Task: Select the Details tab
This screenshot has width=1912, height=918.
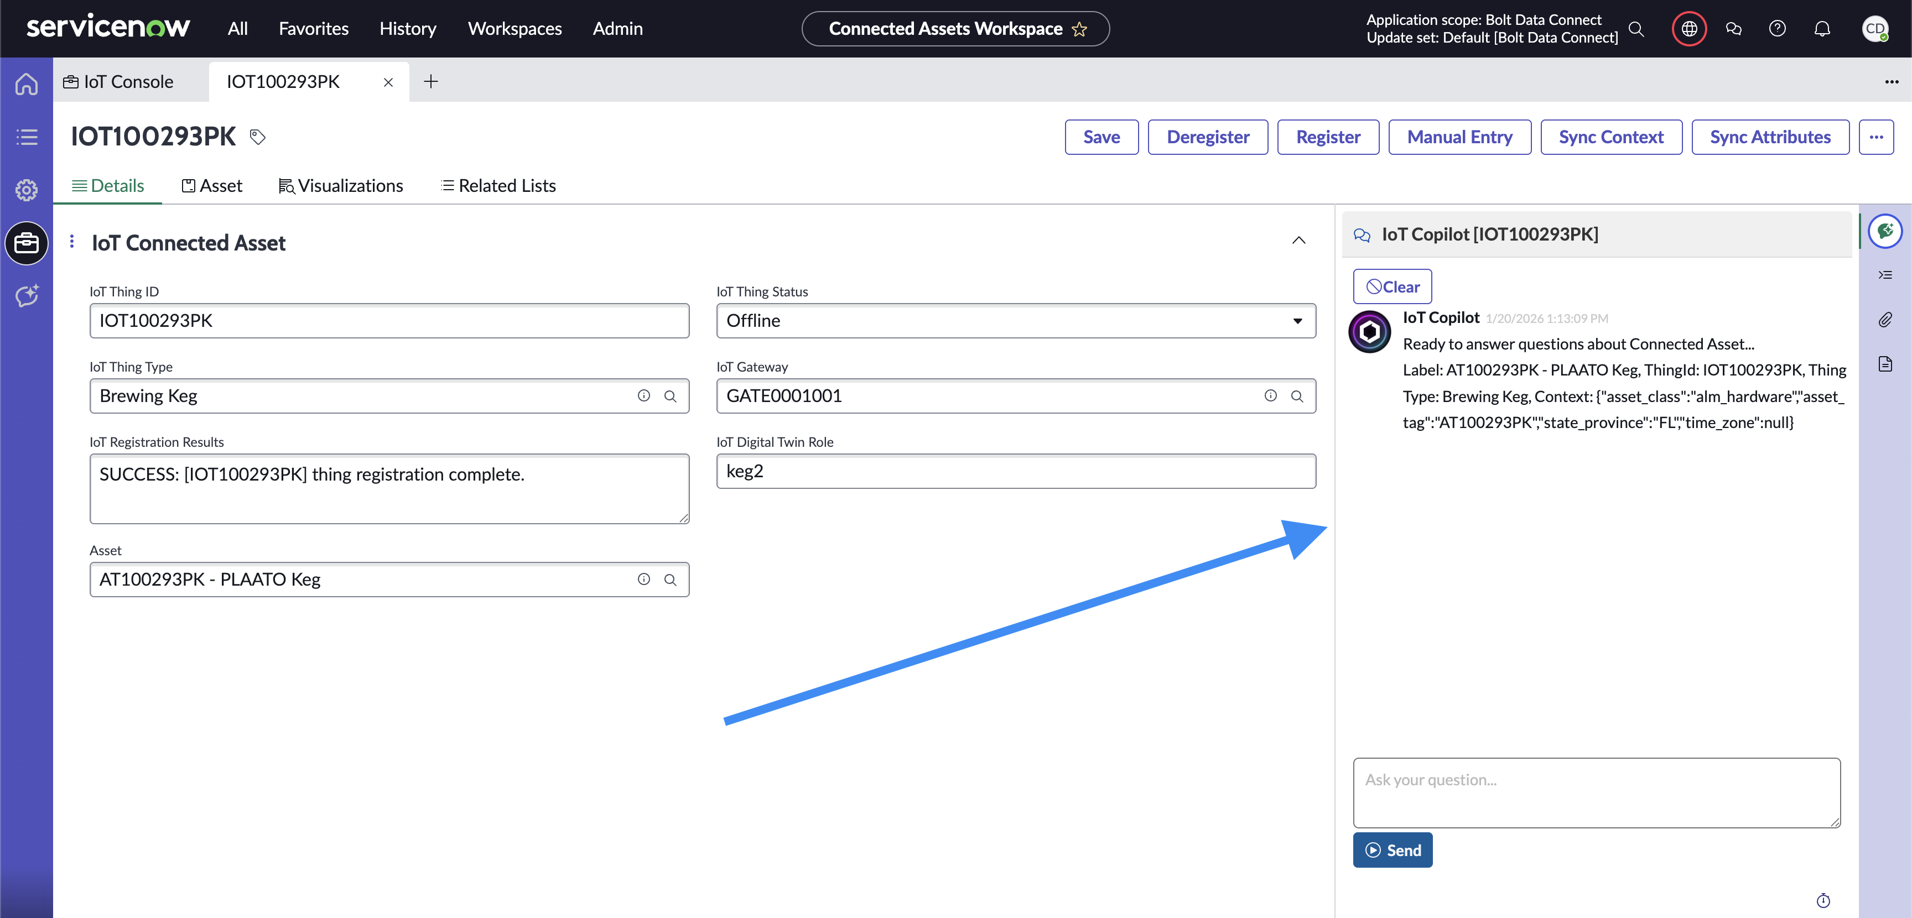Action: click(108, 185)
